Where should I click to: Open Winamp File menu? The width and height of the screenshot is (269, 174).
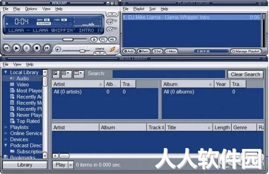tap(5, 9)
